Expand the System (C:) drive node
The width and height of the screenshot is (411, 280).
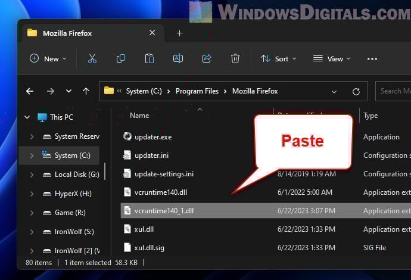point(32,155)
